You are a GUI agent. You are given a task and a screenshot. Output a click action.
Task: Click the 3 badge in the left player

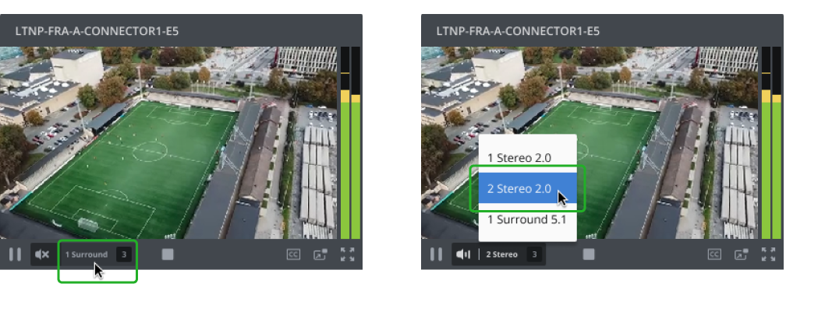pyautogui.click(x=124, y=254)
